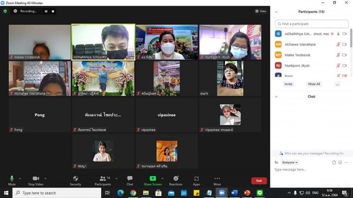353x198 pixels.
Task: Stop the meeting recording
Action: pyautogui.click(x=53, y=11)
